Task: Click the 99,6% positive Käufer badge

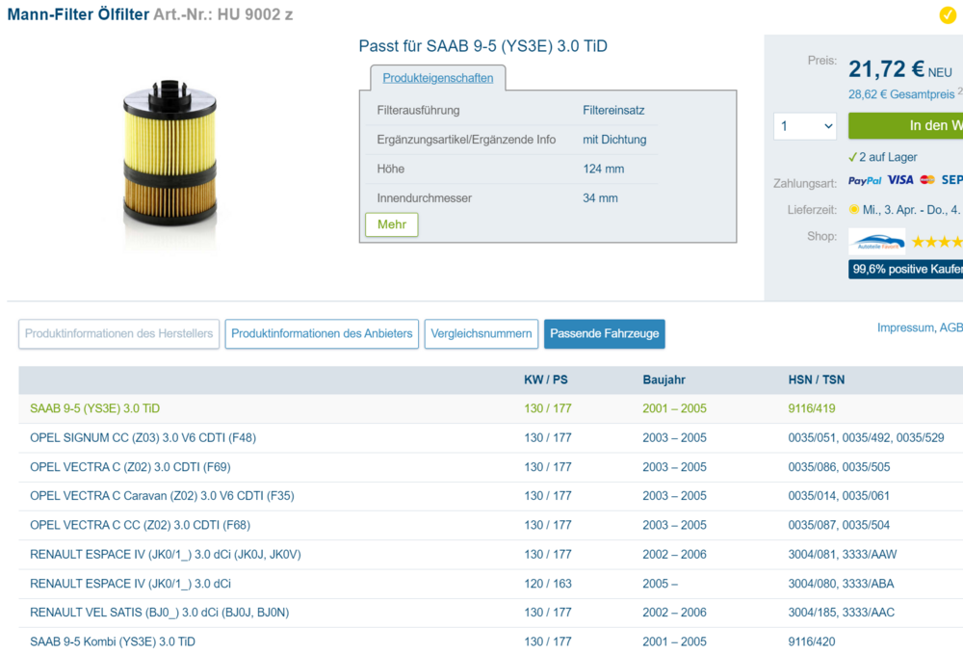Action: click(x=905, y=269)
